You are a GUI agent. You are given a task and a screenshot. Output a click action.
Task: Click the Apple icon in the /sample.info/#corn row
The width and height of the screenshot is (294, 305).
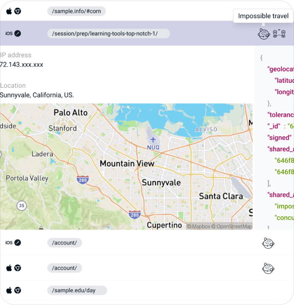coord(9,11)
